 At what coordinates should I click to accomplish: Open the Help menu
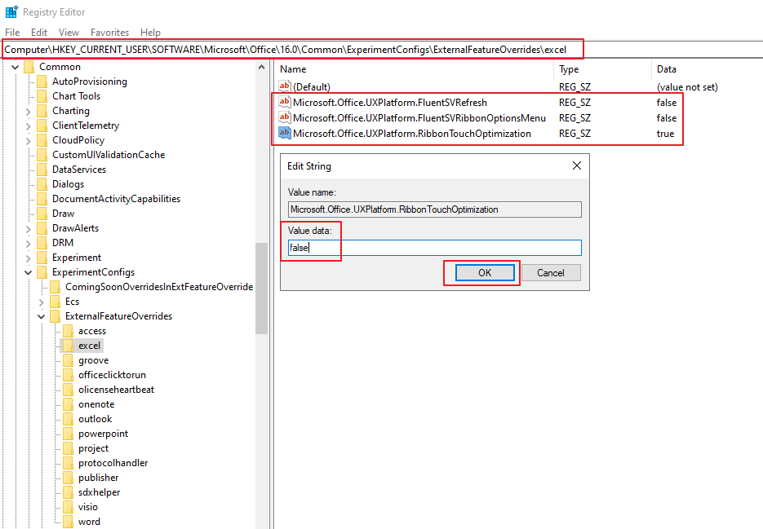pos(150,32)
